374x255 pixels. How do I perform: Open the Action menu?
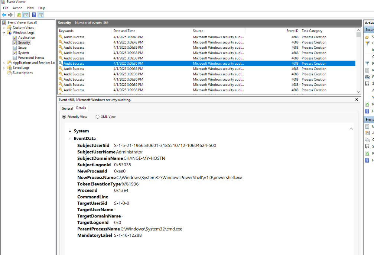click(17, 8)
